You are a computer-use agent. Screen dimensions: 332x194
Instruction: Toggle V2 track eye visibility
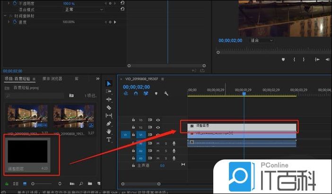tap(158, 127)
